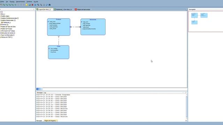Click the cla_hora attribute in Clase
223x125 pixels.
pyautogui.click(x=53, y=52)
